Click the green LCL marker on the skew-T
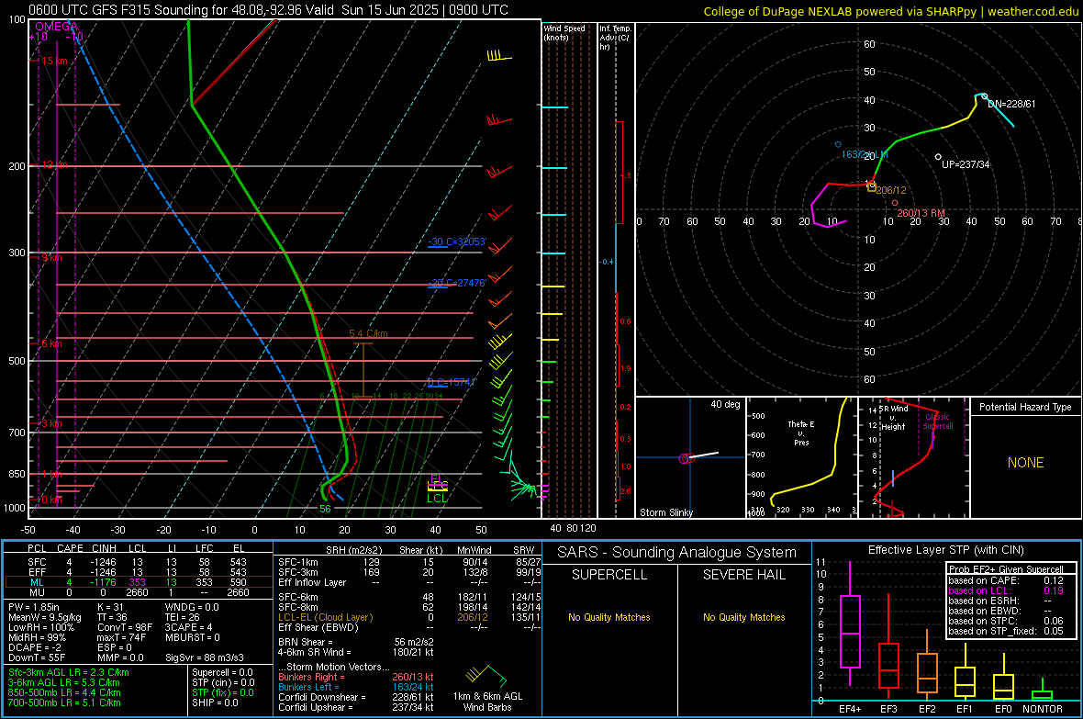 (437, 499)
